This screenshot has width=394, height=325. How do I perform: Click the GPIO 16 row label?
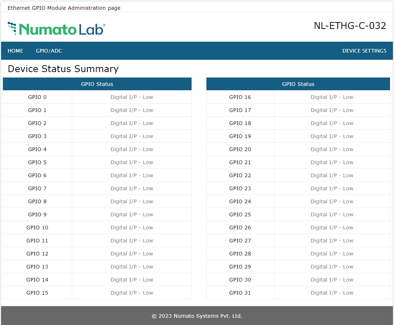pyautogui.click(x=240, y=97)
